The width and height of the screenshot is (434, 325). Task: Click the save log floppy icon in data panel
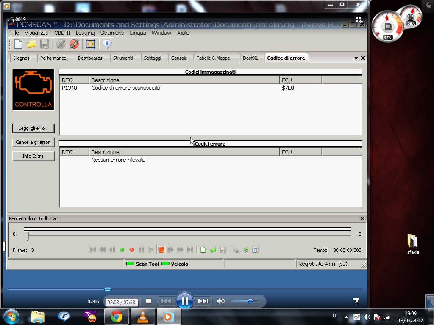223,250
